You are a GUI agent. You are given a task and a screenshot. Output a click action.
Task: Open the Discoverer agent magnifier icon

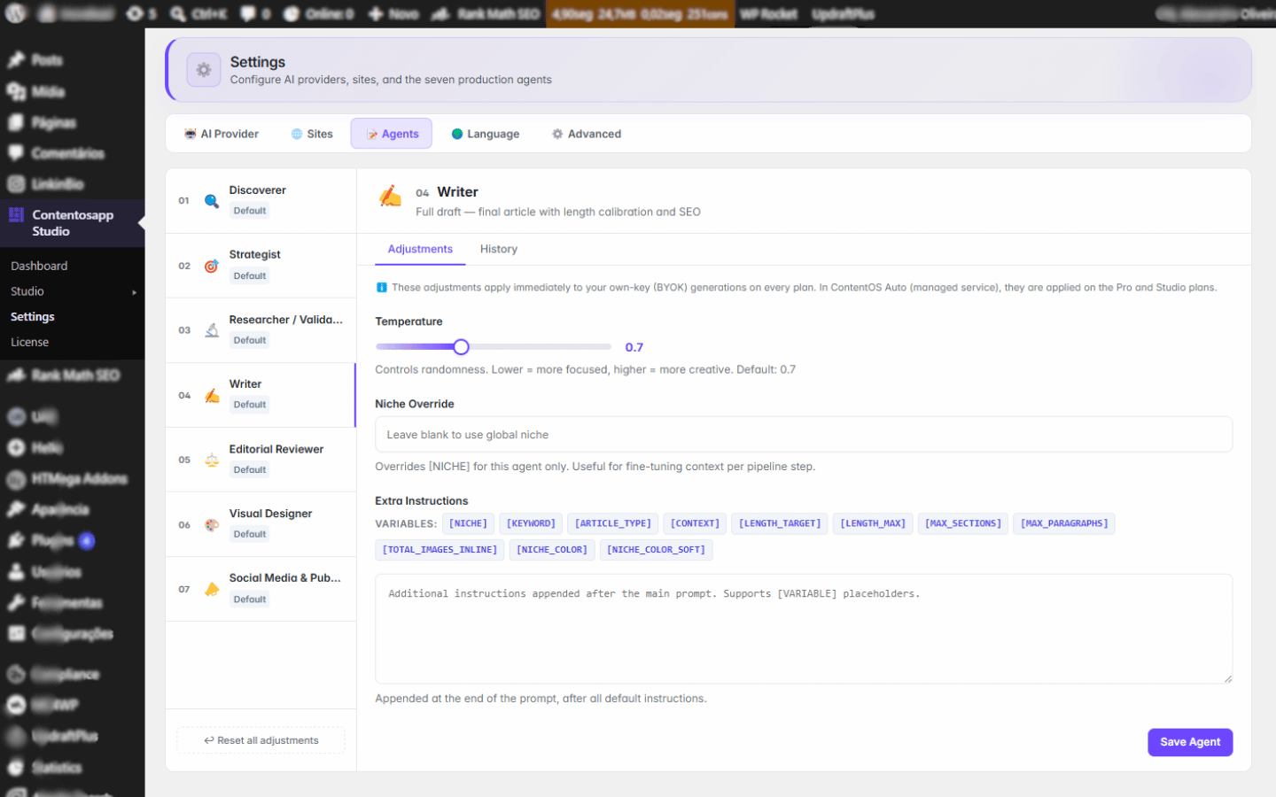point(212,201)
